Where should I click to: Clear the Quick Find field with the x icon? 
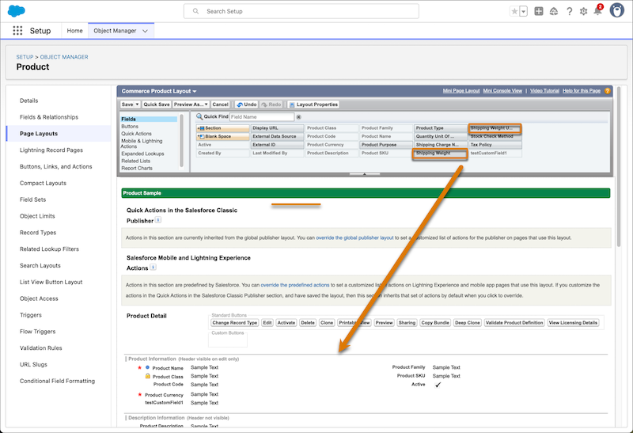(299, 117)
